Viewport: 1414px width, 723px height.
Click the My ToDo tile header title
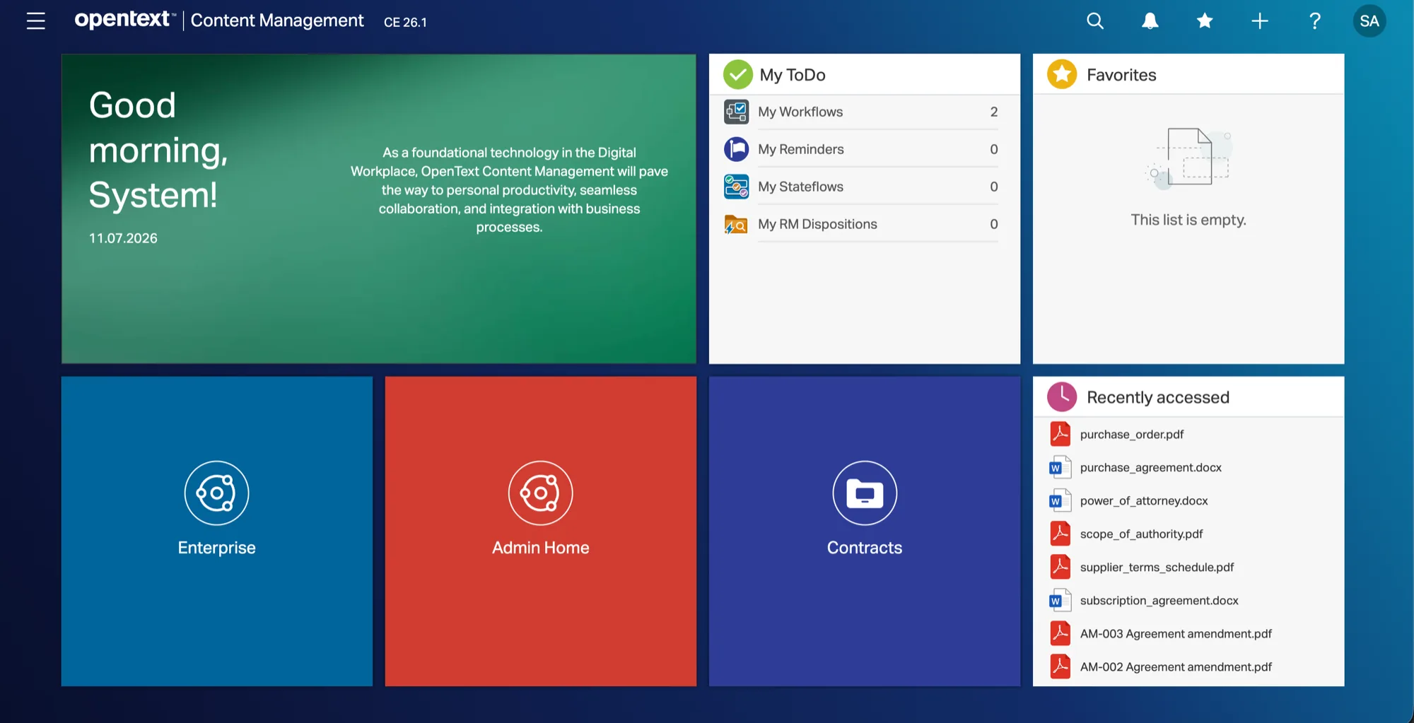pyautogui.click(x=793, y=75)
